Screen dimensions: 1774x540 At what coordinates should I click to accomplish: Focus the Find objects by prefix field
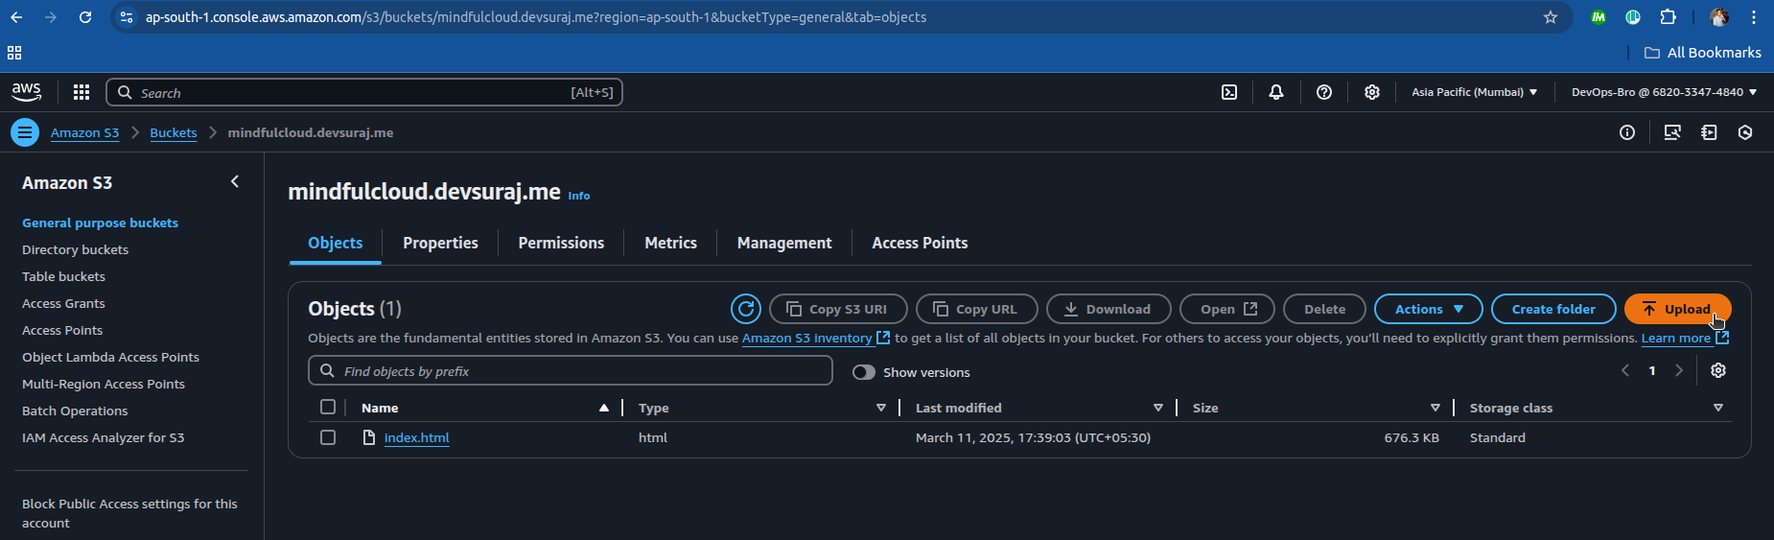[x=571, y=371]
